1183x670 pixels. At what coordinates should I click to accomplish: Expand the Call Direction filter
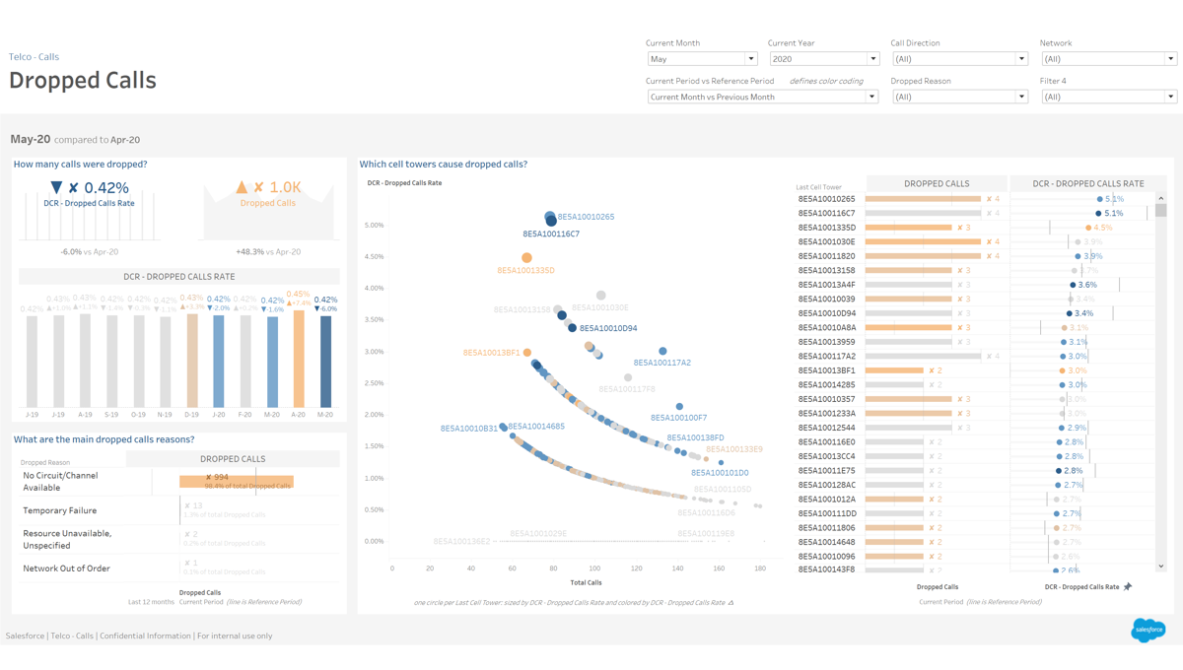point(959,59)
